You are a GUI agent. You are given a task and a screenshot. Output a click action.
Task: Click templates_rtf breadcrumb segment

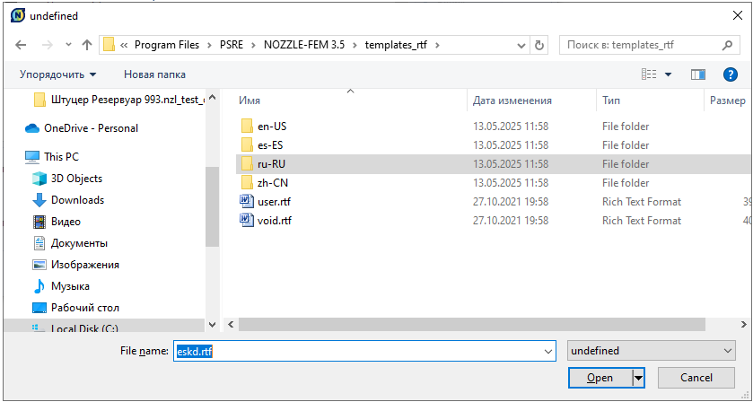pos(396,45)
